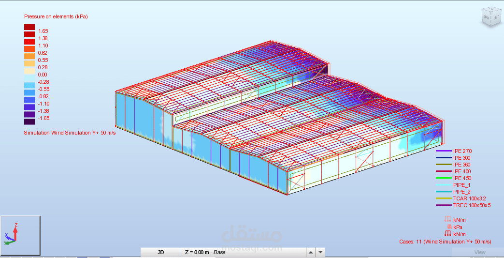Select the IPE 300 section legend entry

pos(453,158)
